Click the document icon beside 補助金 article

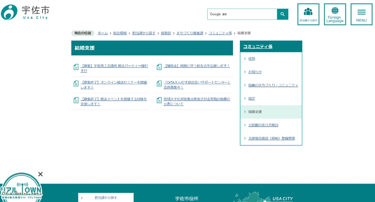coord(159,67)
